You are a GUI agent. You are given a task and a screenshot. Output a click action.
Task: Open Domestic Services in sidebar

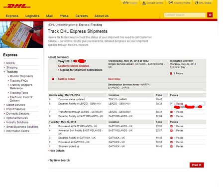click(18, 114)
